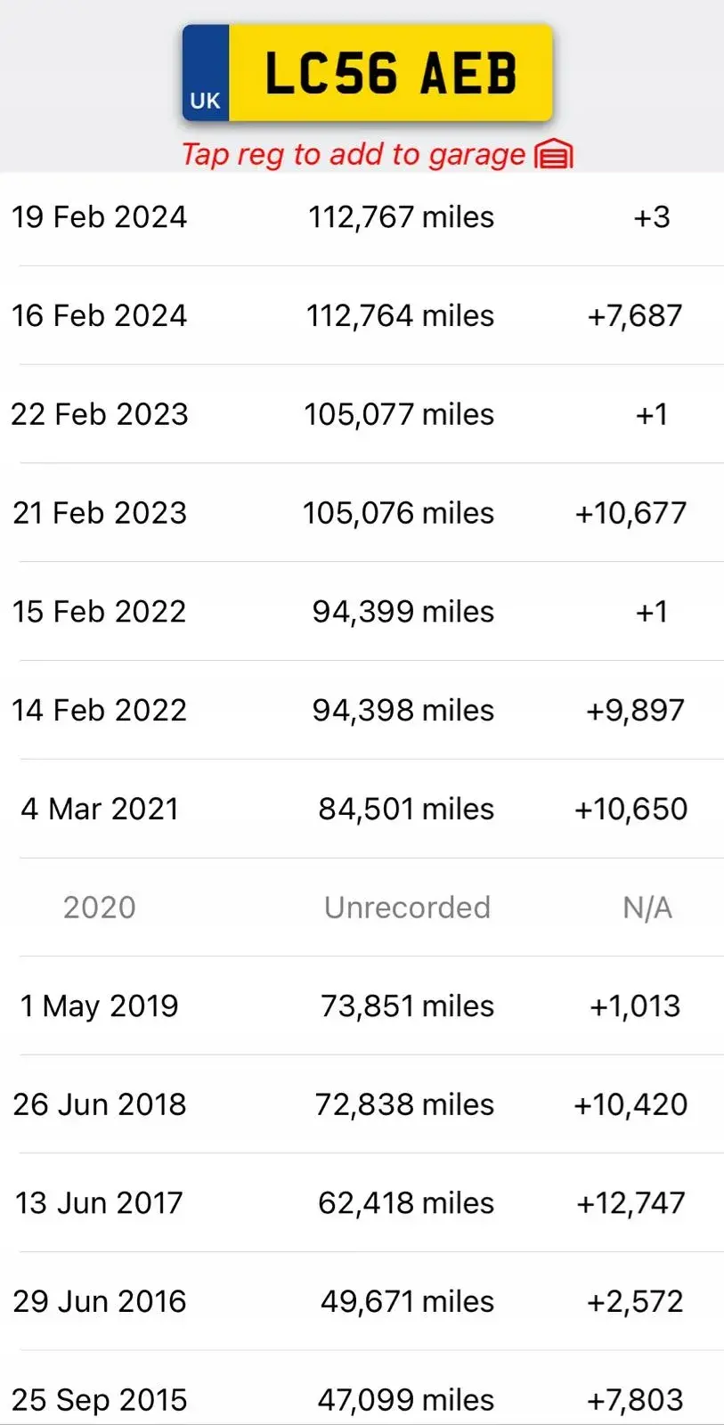The width and height of the screenshot is (724, 1425).
Task: Tap the greyed 2020 Unrecorded row
Action: (362, 908)
